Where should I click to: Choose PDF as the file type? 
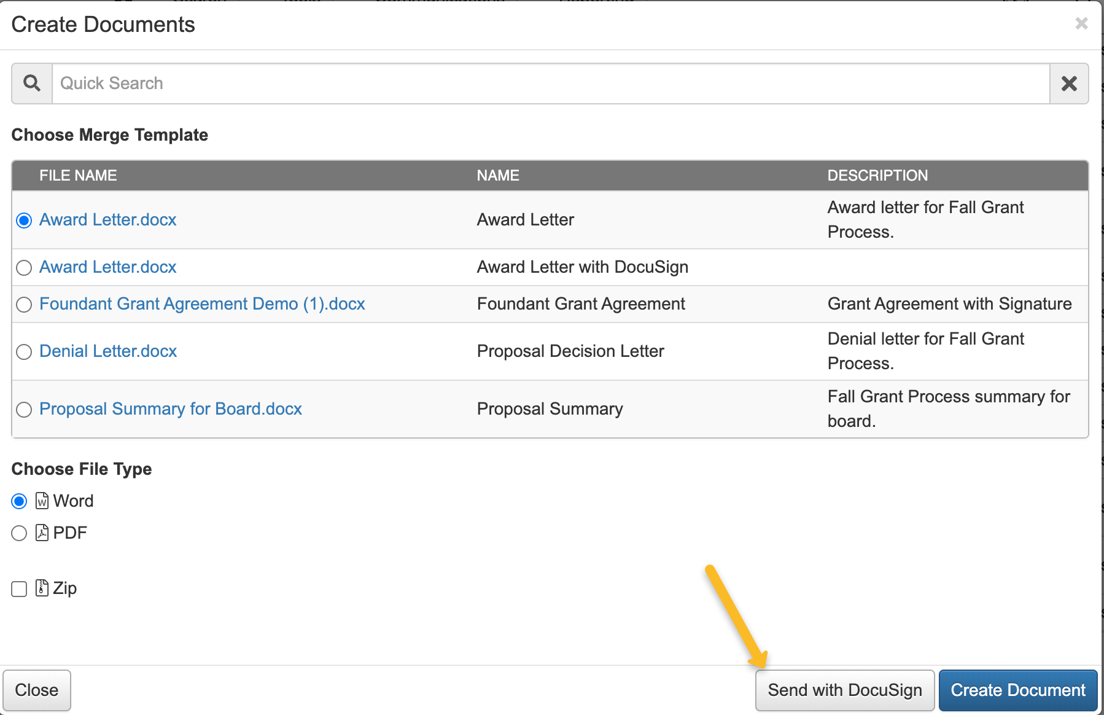coord(18,533)
